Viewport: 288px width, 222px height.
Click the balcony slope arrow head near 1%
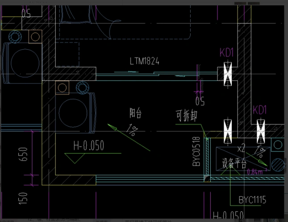coord(114,129)
